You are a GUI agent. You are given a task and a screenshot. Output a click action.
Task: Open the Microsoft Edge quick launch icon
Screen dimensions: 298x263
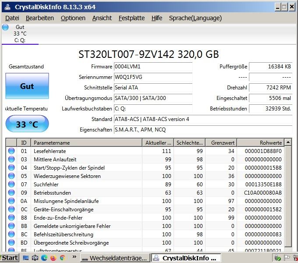click(44, 258)
